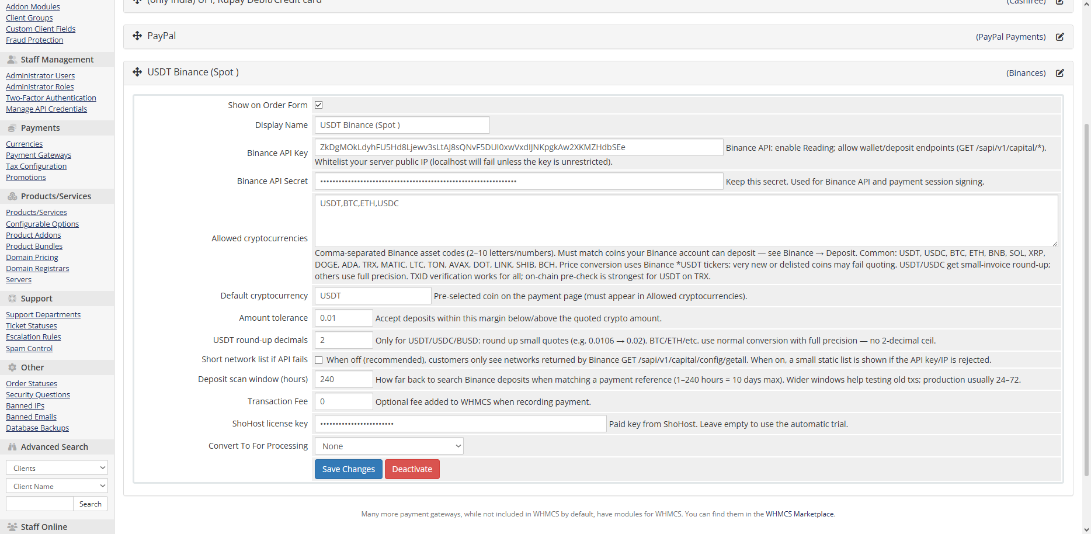
Task: Go to Currencies settings
Action: click(x=24, y=144)
